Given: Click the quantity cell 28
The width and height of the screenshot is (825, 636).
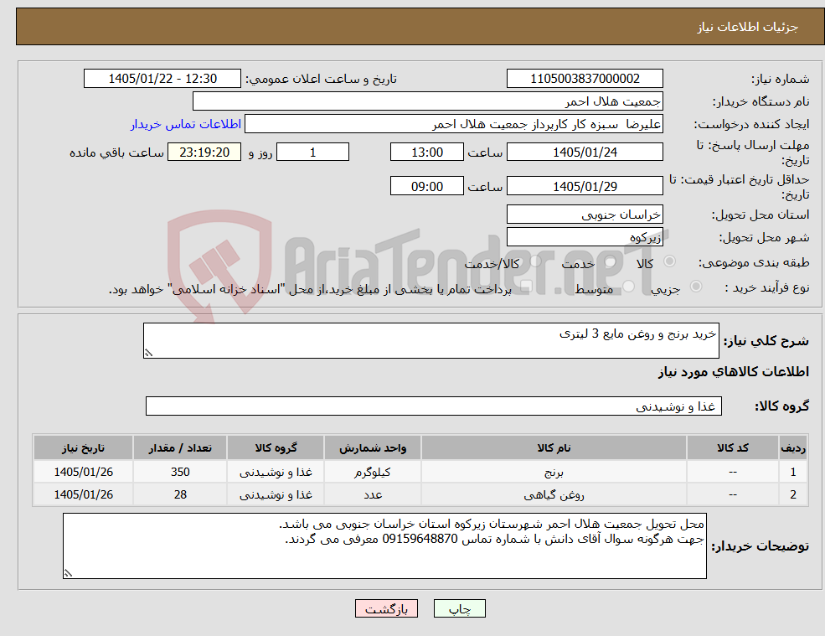Looking at the screenshot, I should point(180,495).
